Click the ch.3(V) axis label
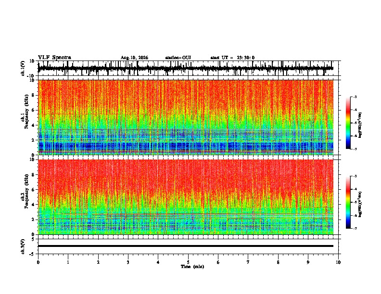Screen dimensions: 381x294 (x=23, y=246)
